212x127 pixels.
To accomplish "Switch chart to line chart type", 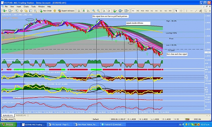I will pos(88,11).
